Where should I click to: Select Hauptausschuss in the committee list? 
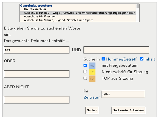click(x=35, y=9)
